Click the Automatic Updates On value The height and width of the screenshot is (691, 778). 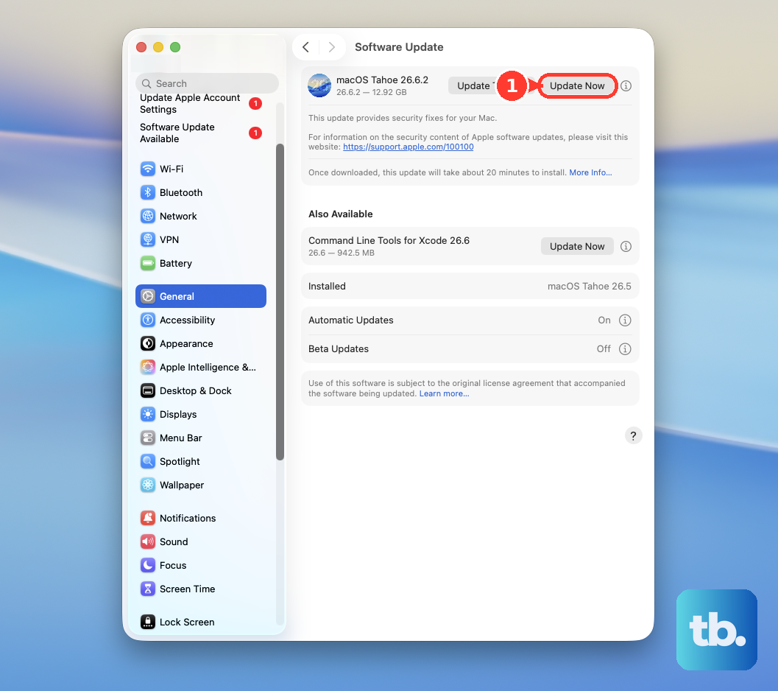(x=604, y=320)
